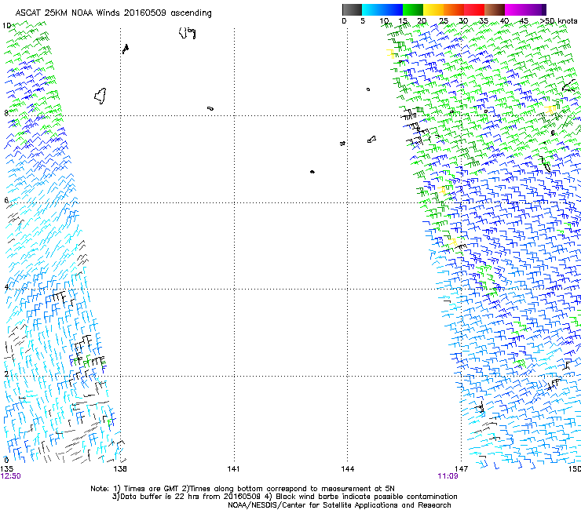
Task: Click the '>50 knots' legend label
Action: click(x=559, y=21)
